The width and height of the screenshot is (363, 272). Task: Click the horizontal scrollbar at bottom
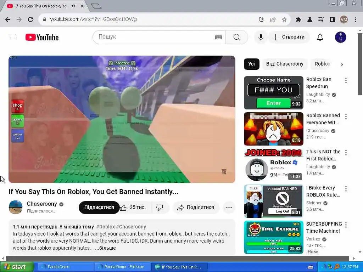[177, 258]
